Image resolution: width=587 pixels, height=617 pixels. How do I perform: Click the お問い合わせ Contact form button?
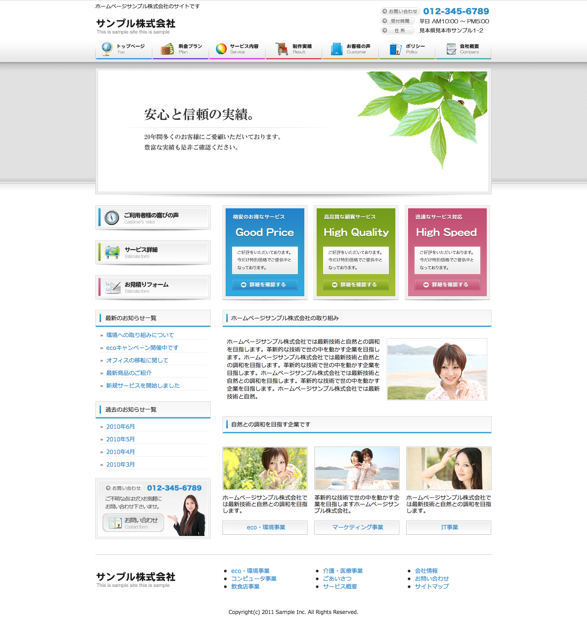click(133, 523)
